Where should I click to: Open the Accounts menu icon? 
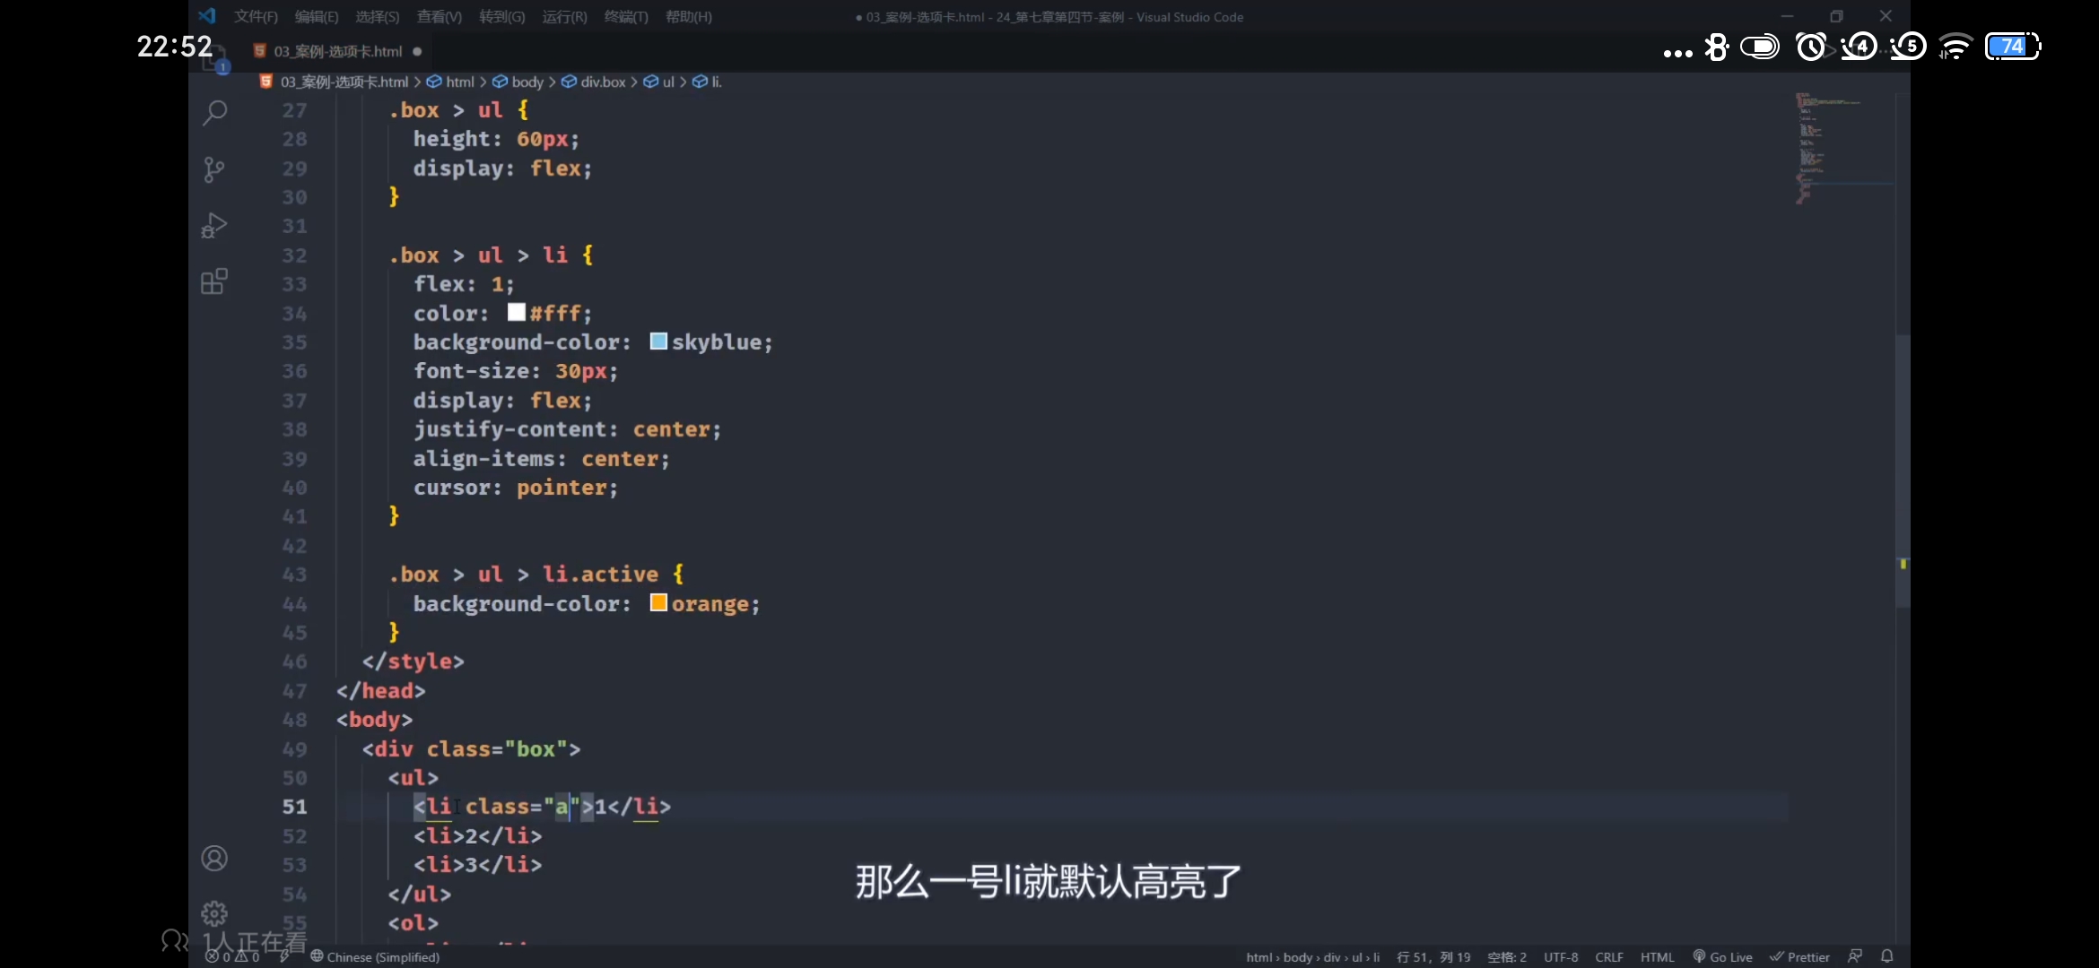214,859
